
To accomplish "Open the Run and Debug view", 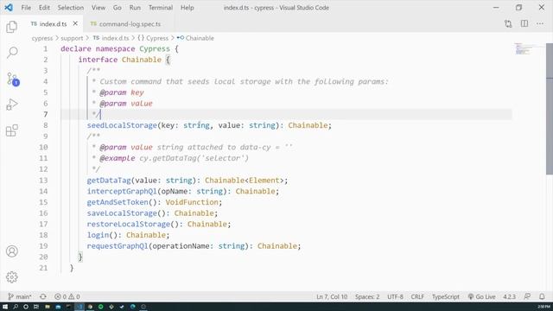I will tap(11, 105).
